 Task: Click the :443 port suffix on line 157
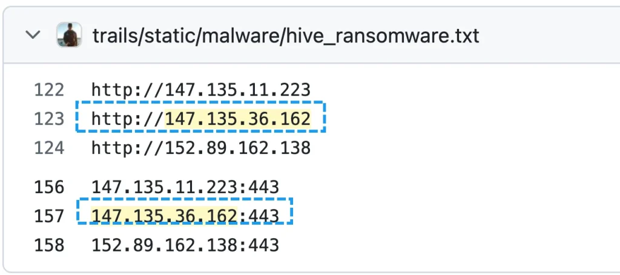tap(260, 216)
